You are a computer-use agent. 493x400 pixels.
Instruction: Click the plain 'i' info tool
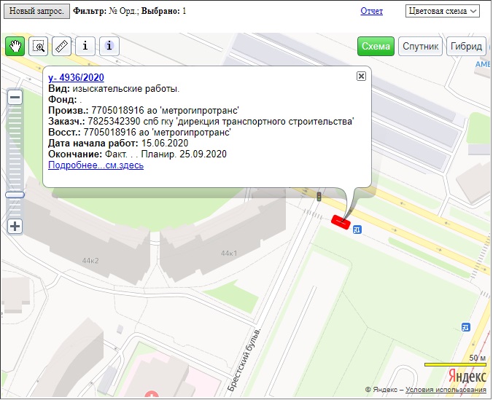click(x=85, y=46)
